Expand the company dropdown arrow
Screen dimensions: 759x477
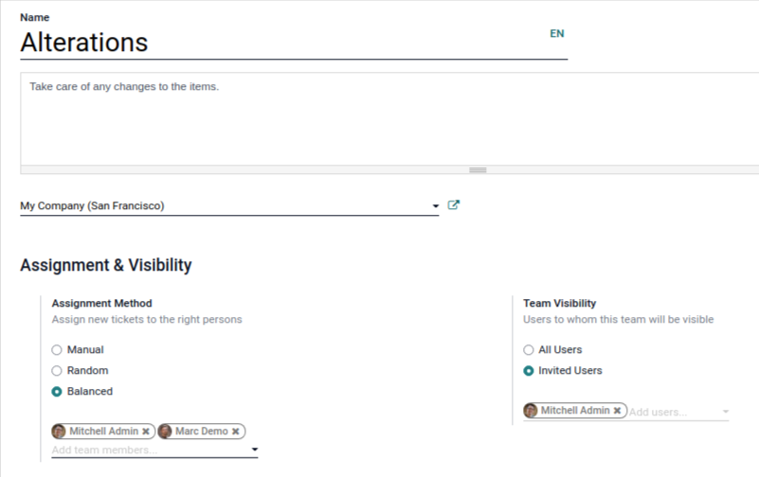[435, 206]
